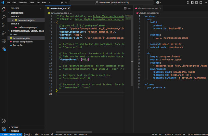Image resolution: width=208 pixels, height=136 pixels.
Task: Expand the Timeline section
Action: click(15, 131)
